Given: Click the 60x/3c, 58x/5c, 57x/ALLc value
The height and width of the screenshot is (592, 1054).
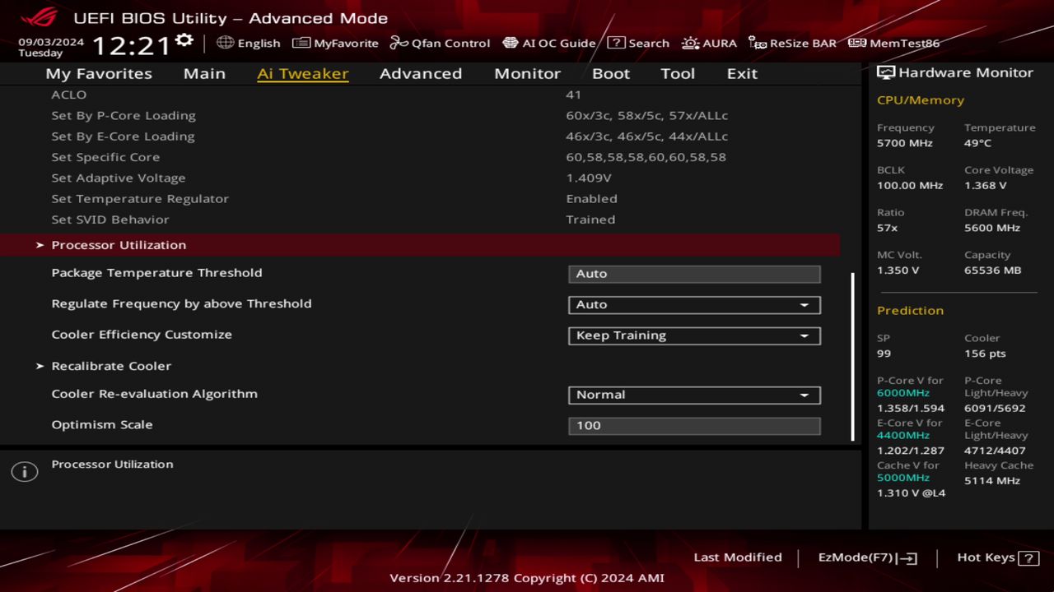Looking at the screenshot, I should tap(646, 116).
